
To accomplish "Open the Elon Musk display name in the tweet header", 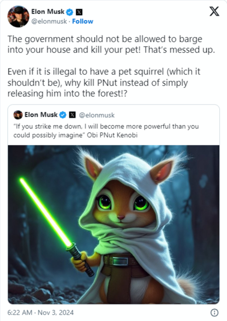I will [48, 12].
